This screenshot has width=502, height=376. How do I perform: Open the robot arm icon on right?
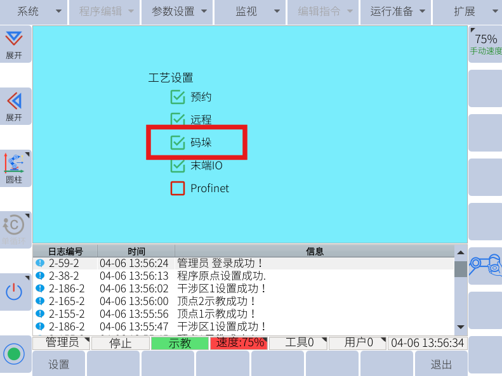coord(485,265)
